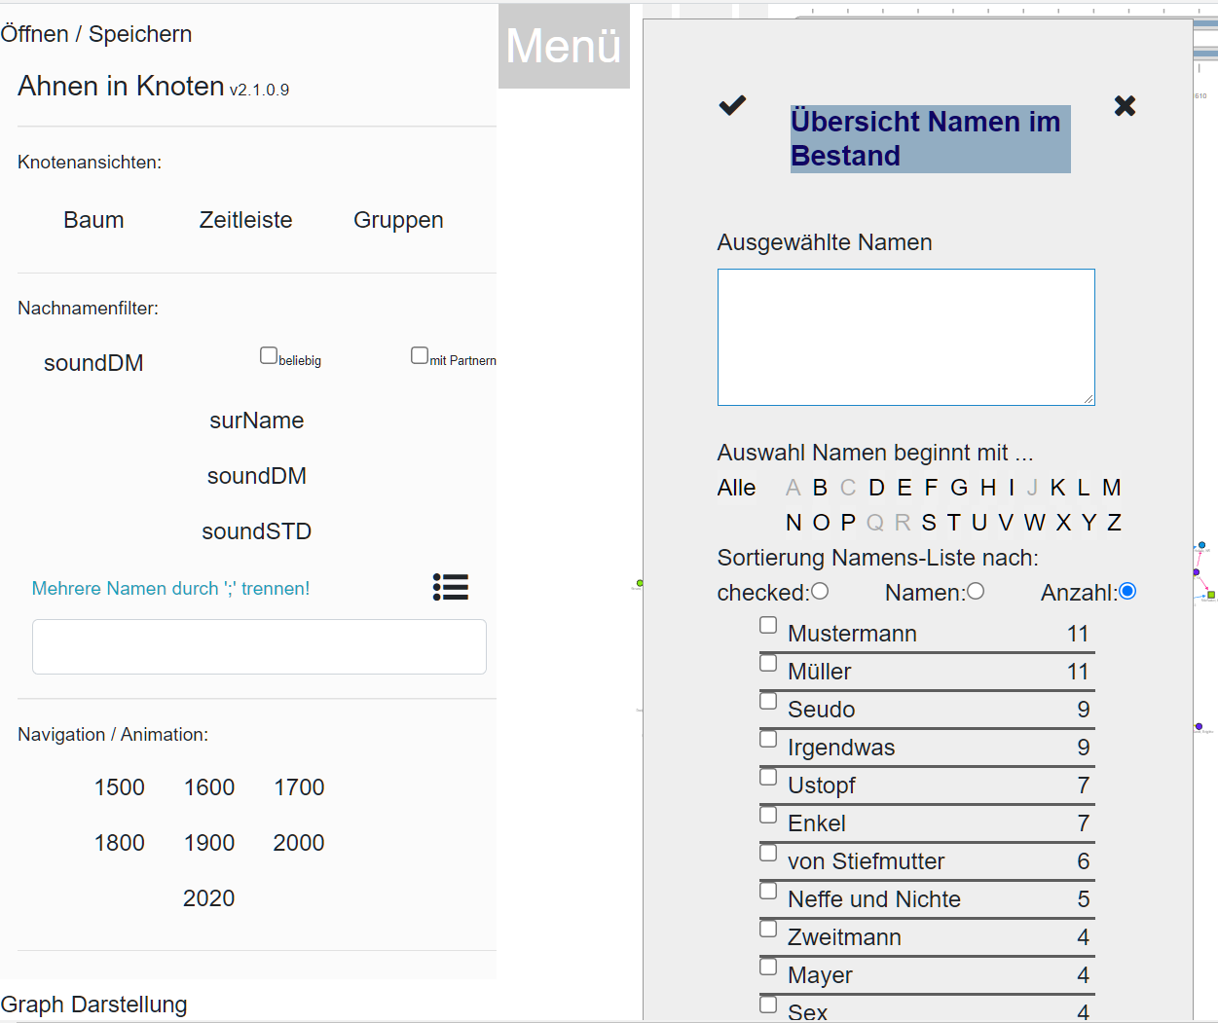The width and height of the screenshot is (1218, 1023).
Task: Open the Menü button
Action: tap(564, 47)
